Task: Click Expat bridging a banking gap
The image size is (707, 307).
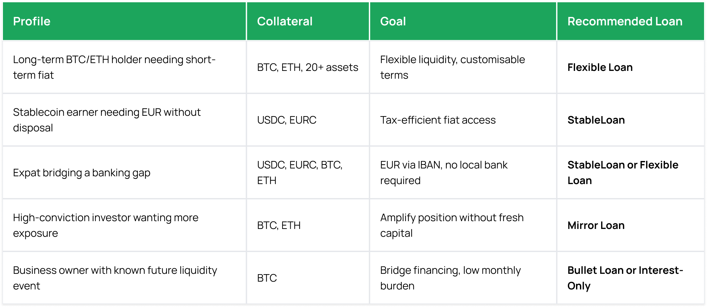Action: pyautogui.click(x=81, y=173)
